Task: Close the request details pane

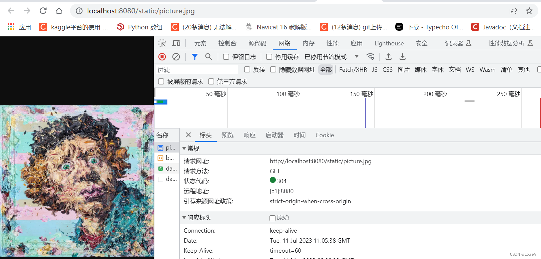Action: tap(188, 135)
